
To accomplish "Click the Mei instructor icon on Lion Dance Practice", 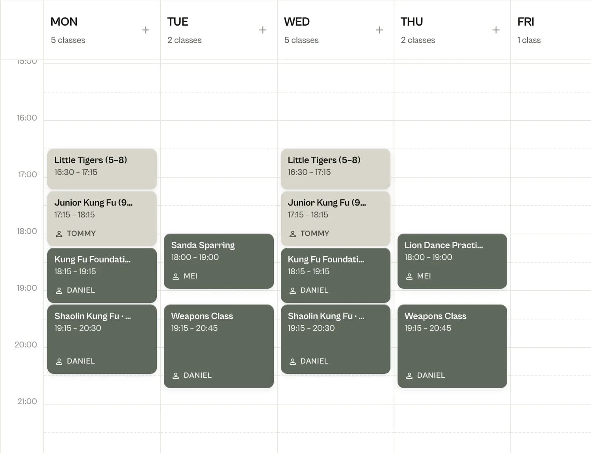I will (409, 277).
